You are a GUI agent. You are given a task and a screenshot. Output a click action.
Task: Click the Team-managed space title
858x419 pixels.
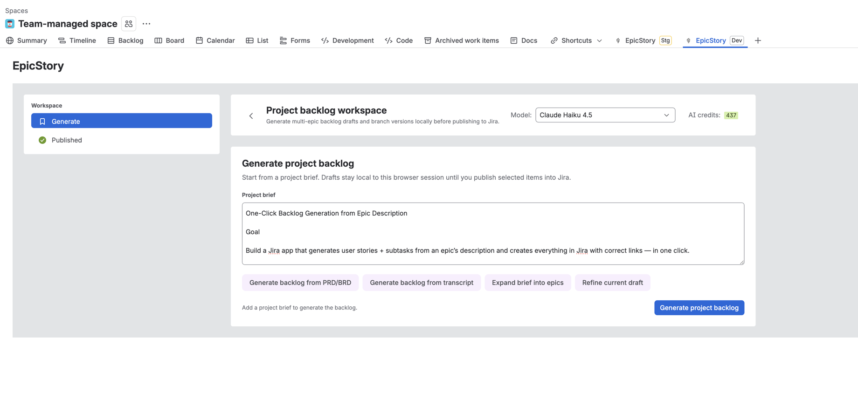(68, 24)
